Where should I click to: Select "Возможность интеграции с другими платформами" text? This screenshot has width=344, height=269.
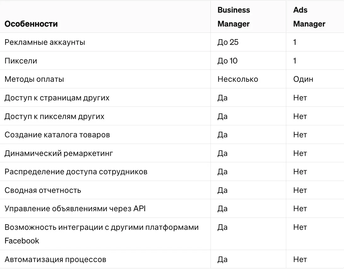pyautogui.click(x=102, y=227)
